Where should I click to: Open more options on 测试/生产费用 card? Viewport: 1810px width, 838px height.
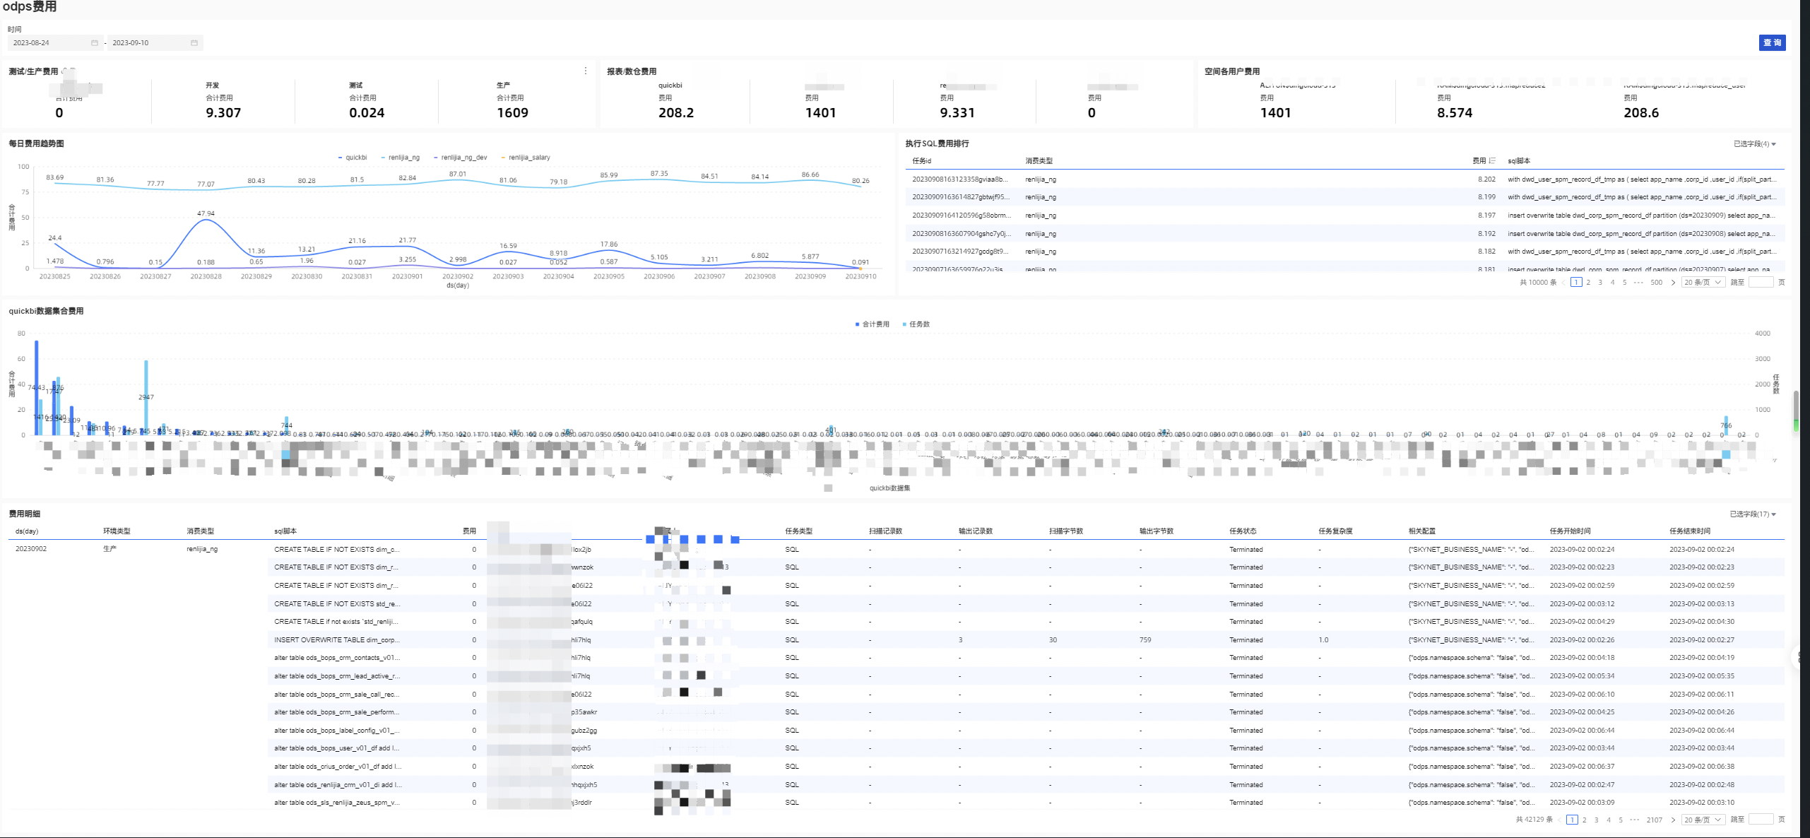click(x=585, y=71)
